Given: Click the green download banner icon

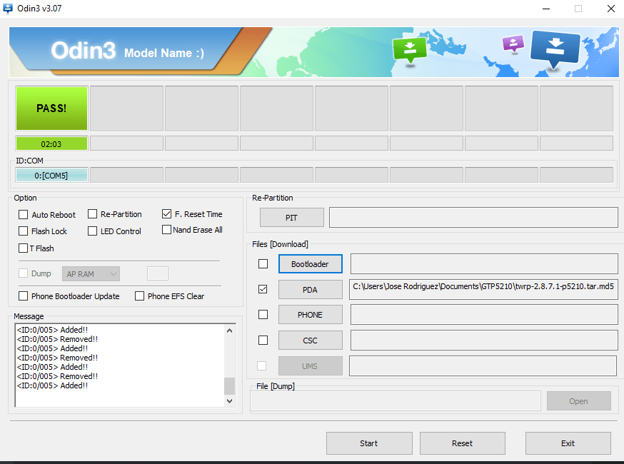Looking at the screenshot, I should 409,49.
